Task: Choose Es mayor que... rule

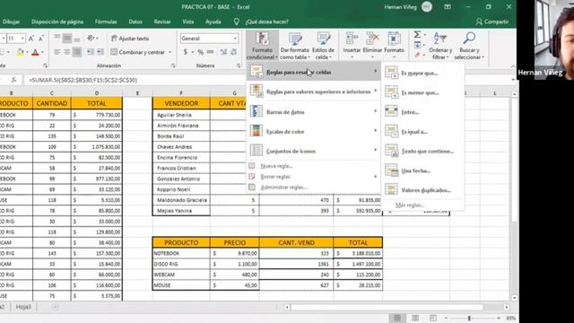Action: [422, 73]
